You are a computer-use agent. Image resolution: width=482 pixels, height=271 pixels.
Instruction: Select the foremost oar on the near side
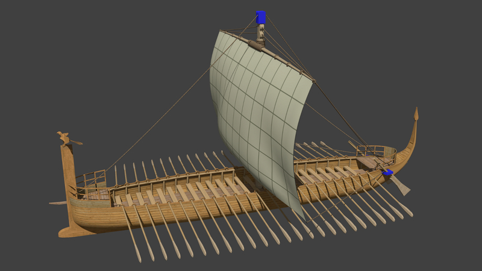pyautogui.click(x=131, y=234)
